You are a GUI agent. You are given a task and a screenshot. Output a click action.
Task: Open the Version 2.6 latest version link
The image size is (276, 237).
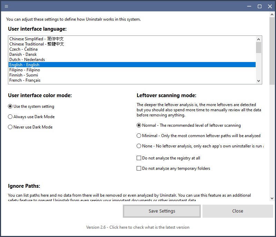[138, 227]
